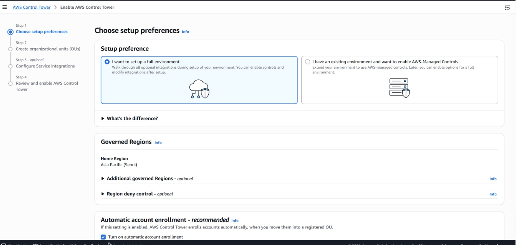This screenshot has width=516, height=245.
Task: Click the cloud and shield full environment illustration
Action: coord(199,90)
